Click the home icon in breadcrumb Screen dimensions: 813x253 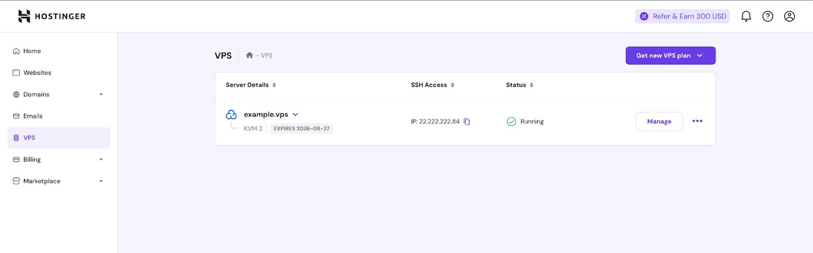click(249, 55)
